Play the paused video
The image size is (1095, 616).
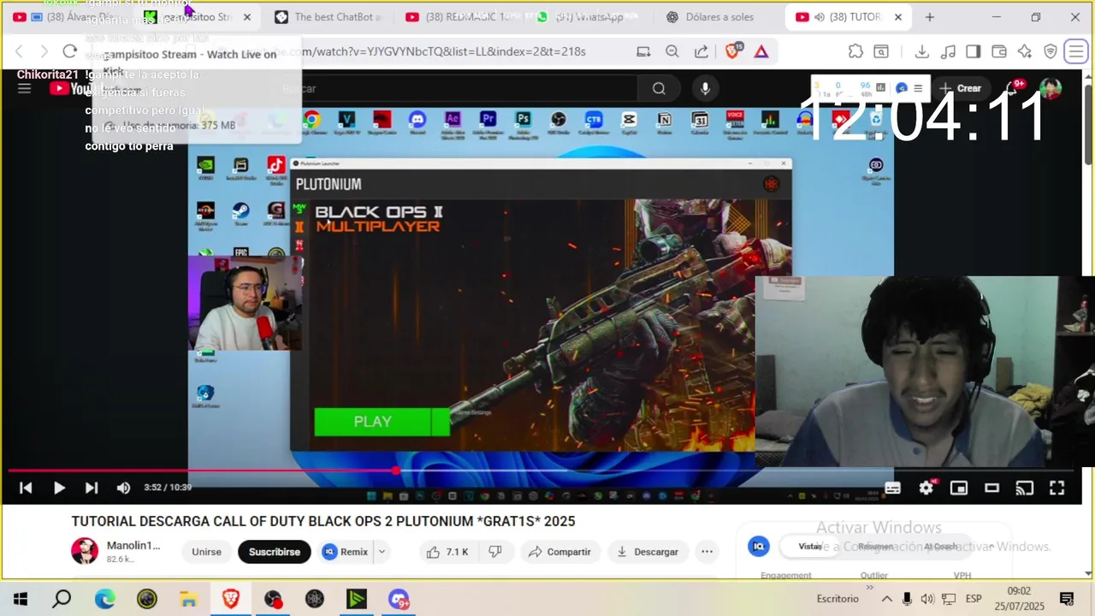pos(59,488)
